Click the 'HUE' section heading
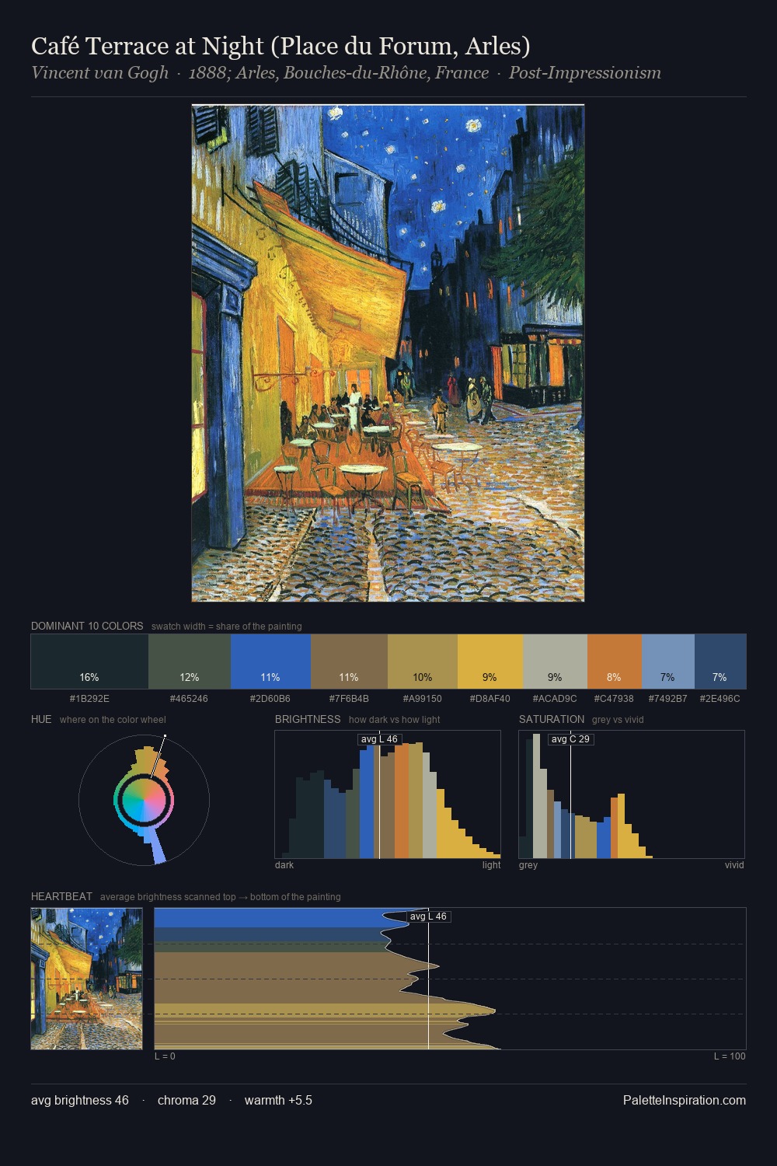The image size is (777, 1166). [x=41, y=719]
